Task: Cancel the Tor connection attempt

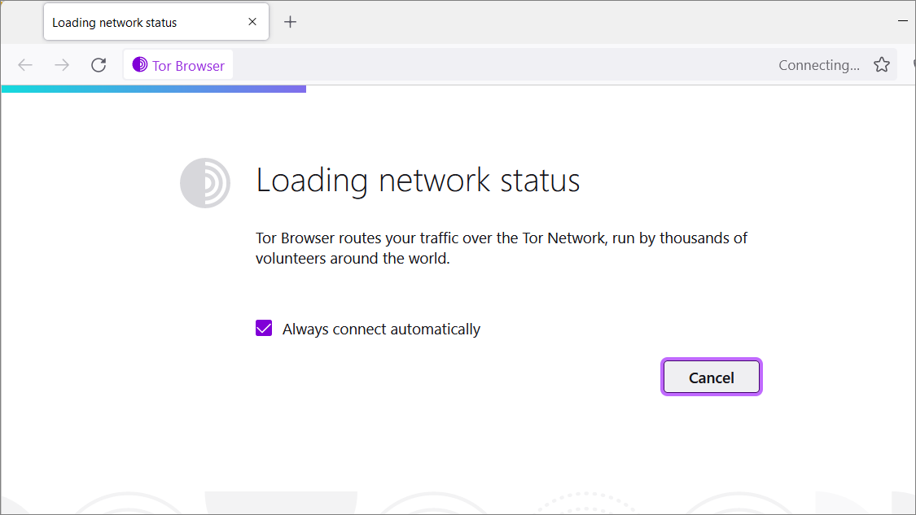Action: click(711, 378)
